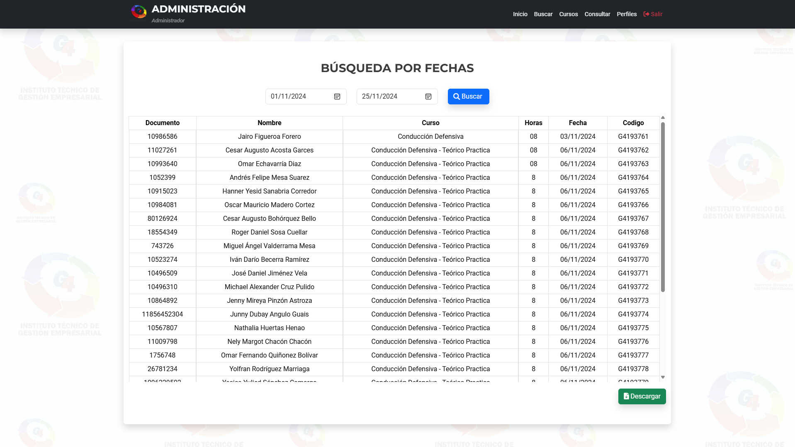Go to the Cursos menu
Image resolution: width=795 pixels, height=447 pixels.
(568, 14)
